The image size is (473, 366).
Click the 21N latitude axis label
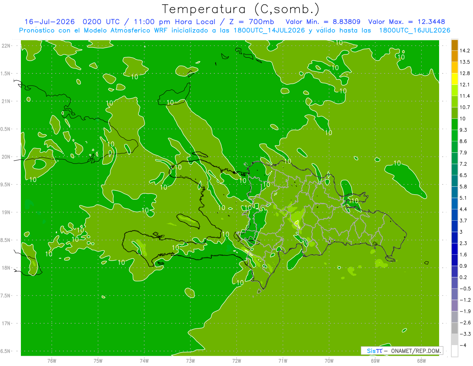(6, 101)
